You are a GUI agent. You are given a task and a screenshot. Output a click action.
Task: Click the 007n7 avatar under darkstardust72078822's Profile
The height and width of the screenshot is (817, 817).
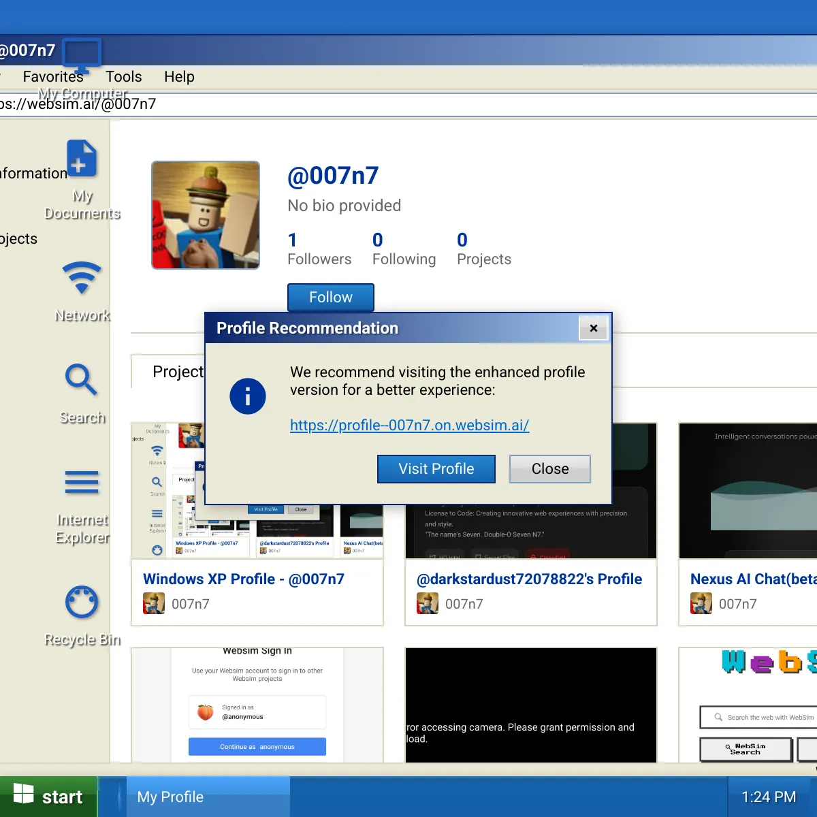click(428, 604)
